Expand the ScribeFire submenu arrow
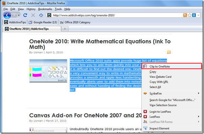The image size is (204, 134). tap(199, 93)
